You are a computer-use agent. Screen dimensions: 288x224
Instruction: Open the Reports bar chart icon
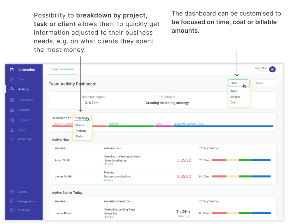point(12,110)
